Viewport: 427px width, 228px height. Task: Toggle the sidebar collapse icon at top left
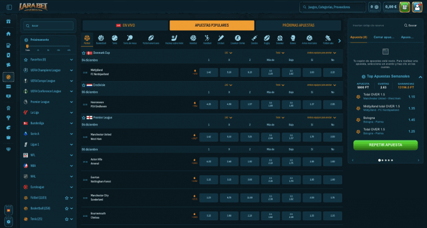click(9, 7)
